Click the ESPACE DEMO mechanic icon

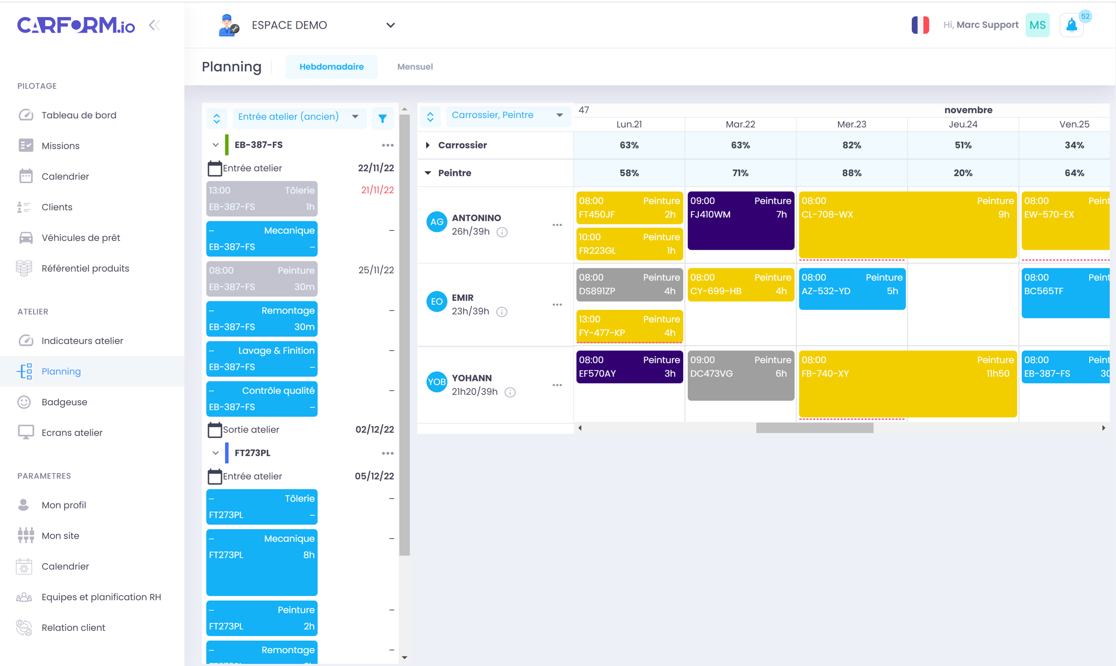pyautogui.click(x=228, y=25)
